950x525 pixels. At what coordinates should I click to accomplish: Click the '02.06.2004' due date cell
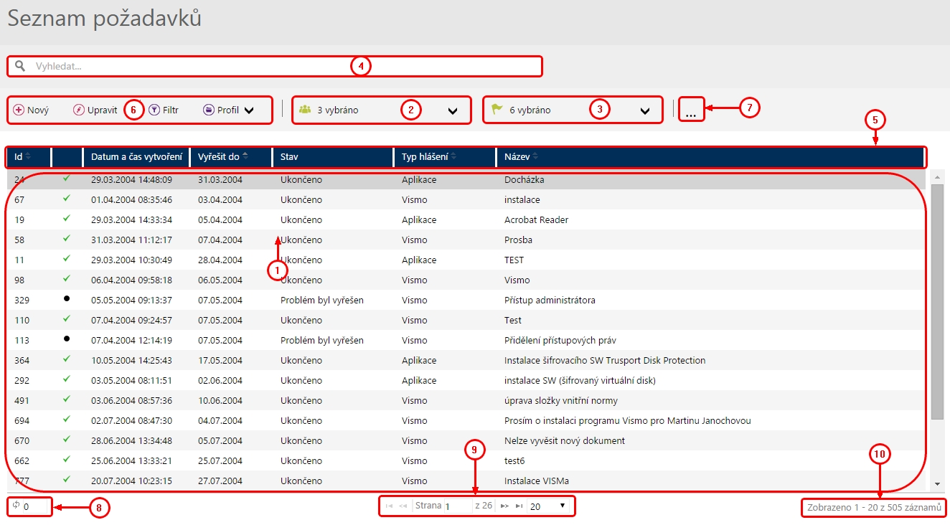(220, 380)
